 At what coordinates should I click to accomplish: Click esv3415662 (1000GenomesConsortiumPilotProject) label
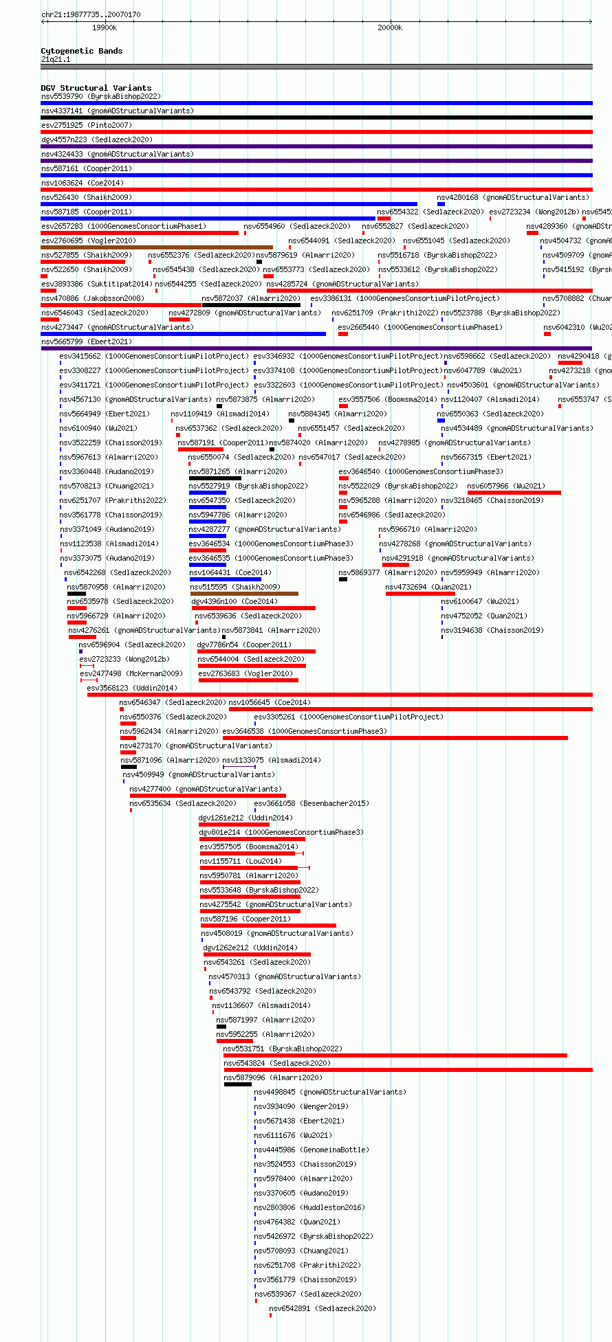[x=155, y=356]
